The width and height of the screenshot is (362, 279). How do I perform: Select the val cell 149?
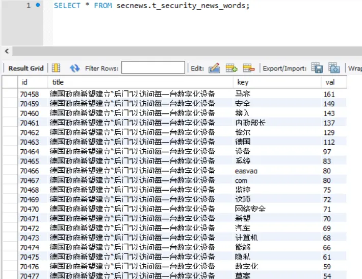[334, 103]
